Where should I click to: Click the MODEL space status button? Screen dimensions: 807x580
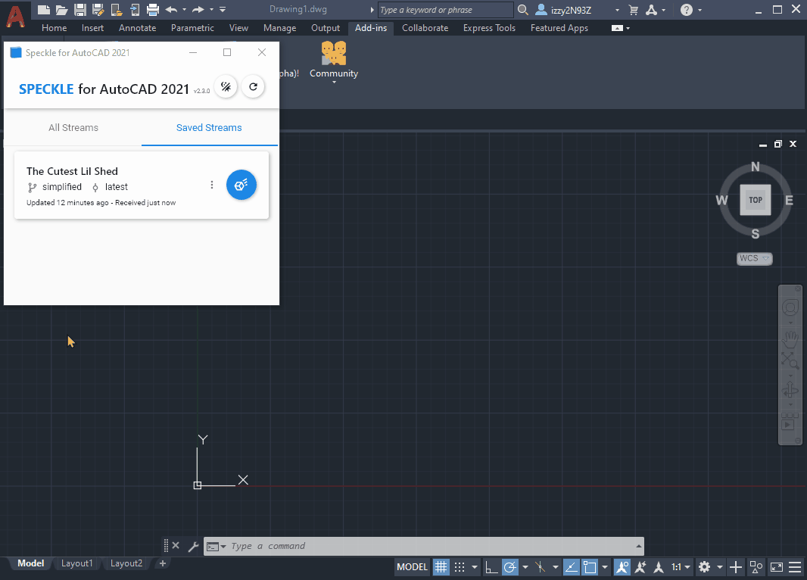(412, 567)
